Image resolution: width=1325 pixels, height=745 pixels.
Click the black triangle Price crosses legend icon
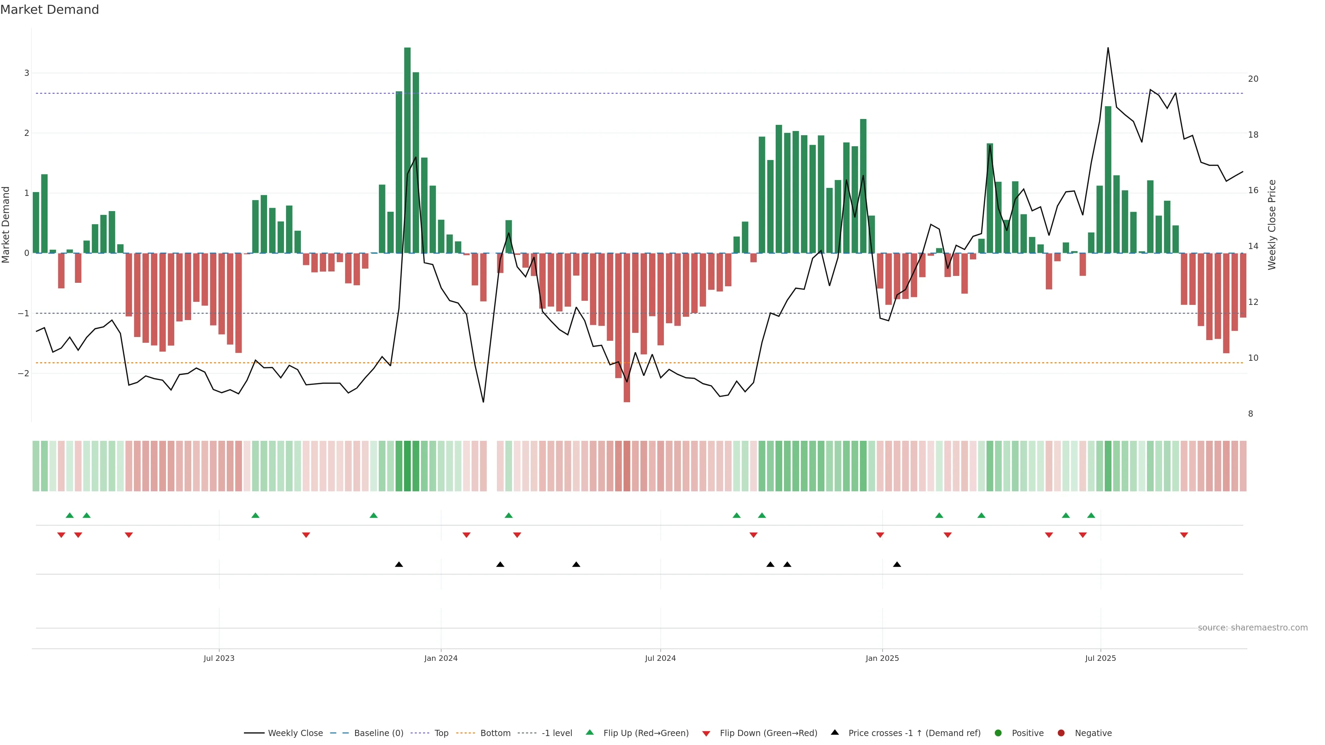pos(835,732)
